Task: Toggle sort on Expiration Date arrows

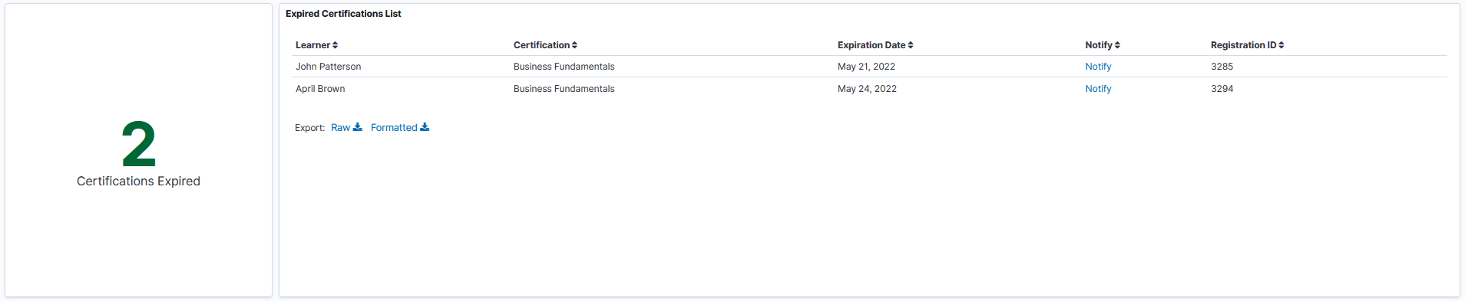Action: (x=911, y=45)
